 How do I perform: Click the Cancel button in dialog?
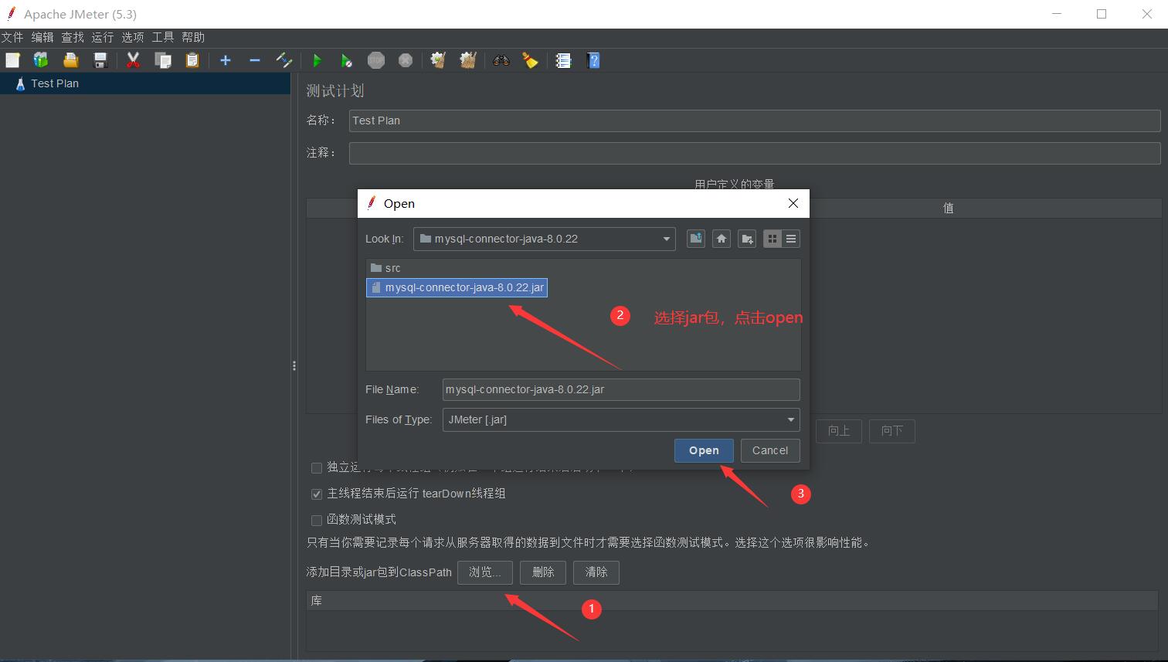770,450
